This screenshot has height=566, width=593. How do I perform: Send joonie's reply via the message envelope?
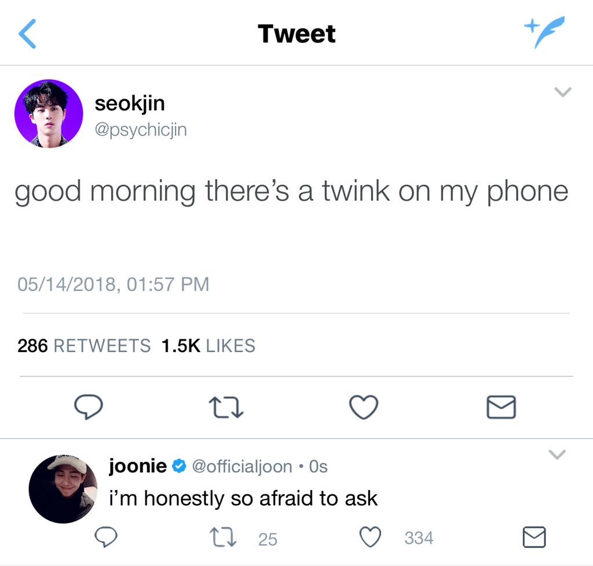(x=534, y=537)
